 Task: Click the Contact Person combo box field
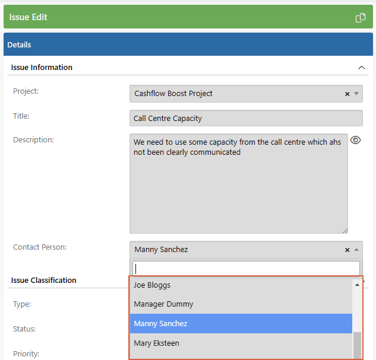point(246,250)
